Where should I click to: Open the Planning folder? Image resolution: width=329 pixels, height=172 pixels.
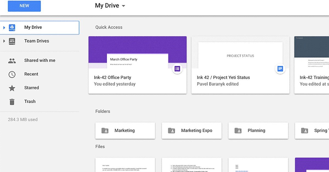[258, 131]
